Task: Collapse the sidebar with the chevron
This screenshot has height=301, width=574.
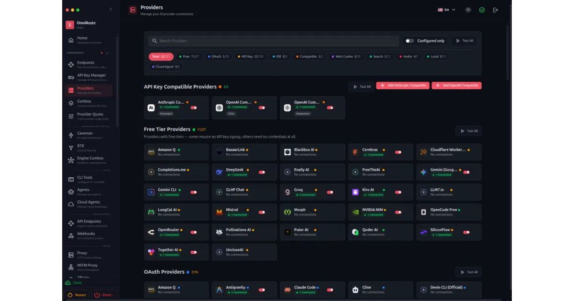Action: pyautogui.click(x=111, y=9)
